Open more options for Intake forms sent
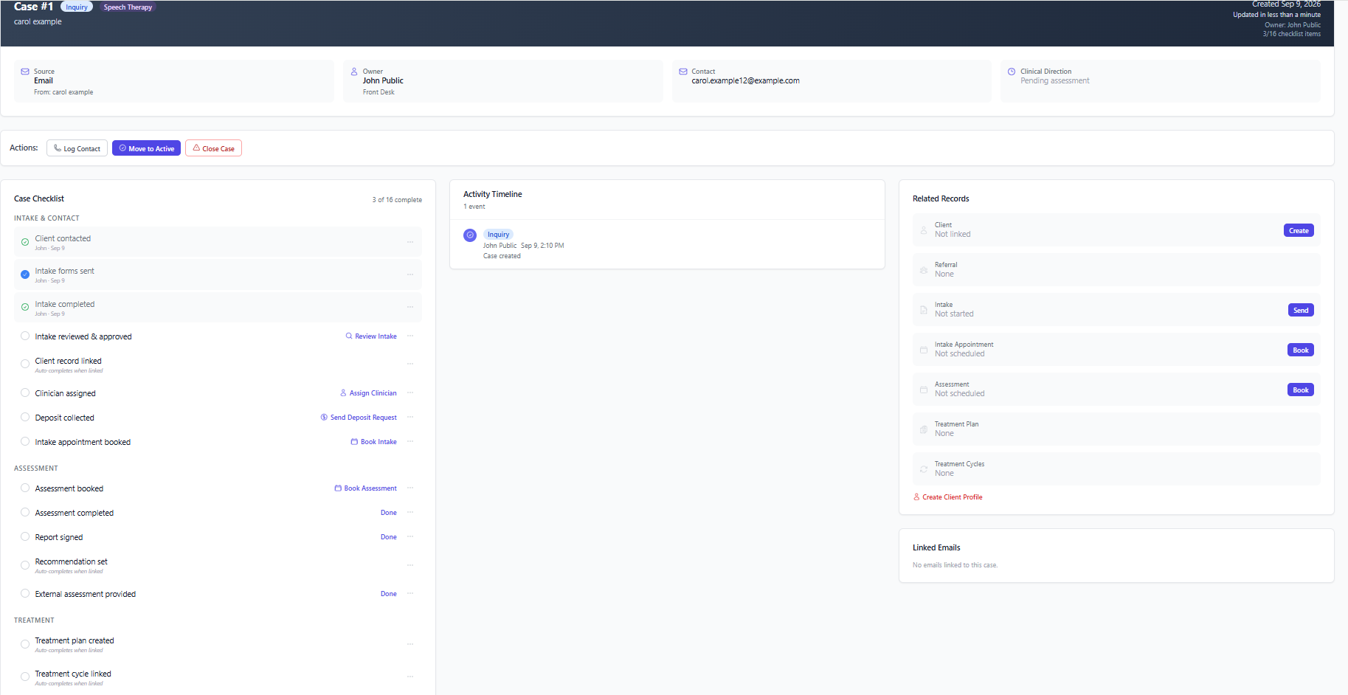 pos(410,274)
